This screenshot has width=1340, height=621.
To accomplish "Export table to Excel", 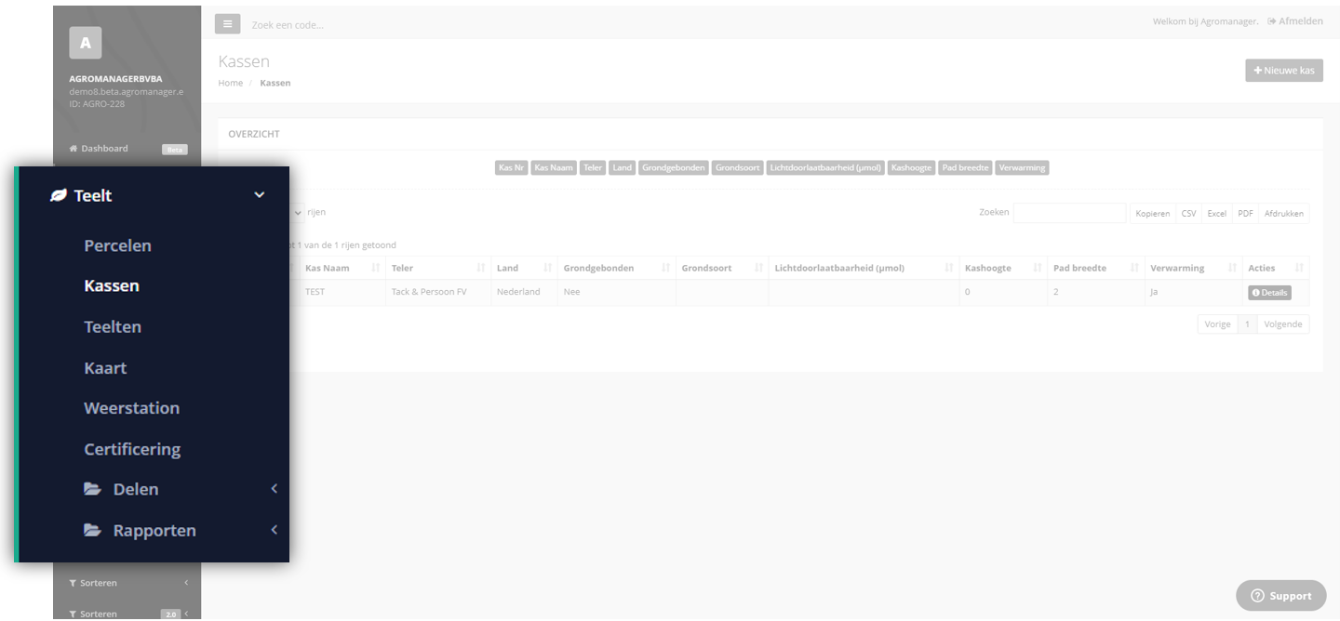I will pos(1216,213).
